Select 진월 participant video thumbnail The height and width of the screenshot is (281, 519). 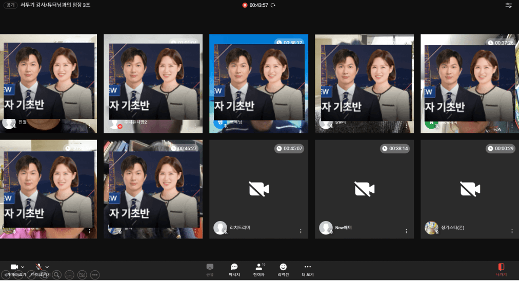click(49, 82)
